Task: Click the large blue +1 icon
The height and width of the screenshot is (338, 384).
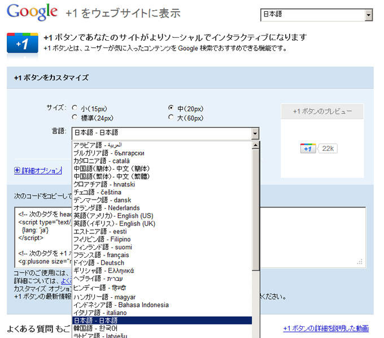Action: (23, 43)
